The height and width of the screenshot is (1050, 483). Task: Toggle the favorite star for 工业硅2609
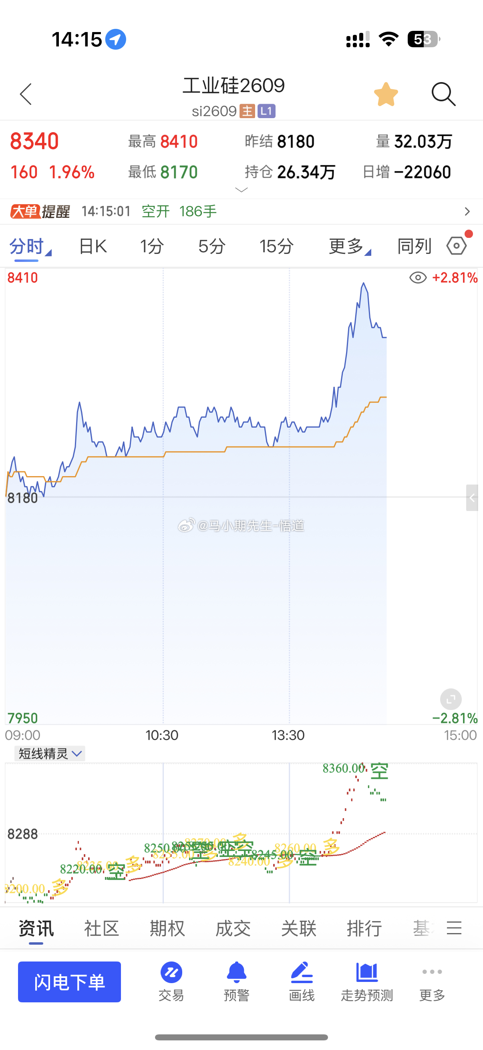point(386,94)
